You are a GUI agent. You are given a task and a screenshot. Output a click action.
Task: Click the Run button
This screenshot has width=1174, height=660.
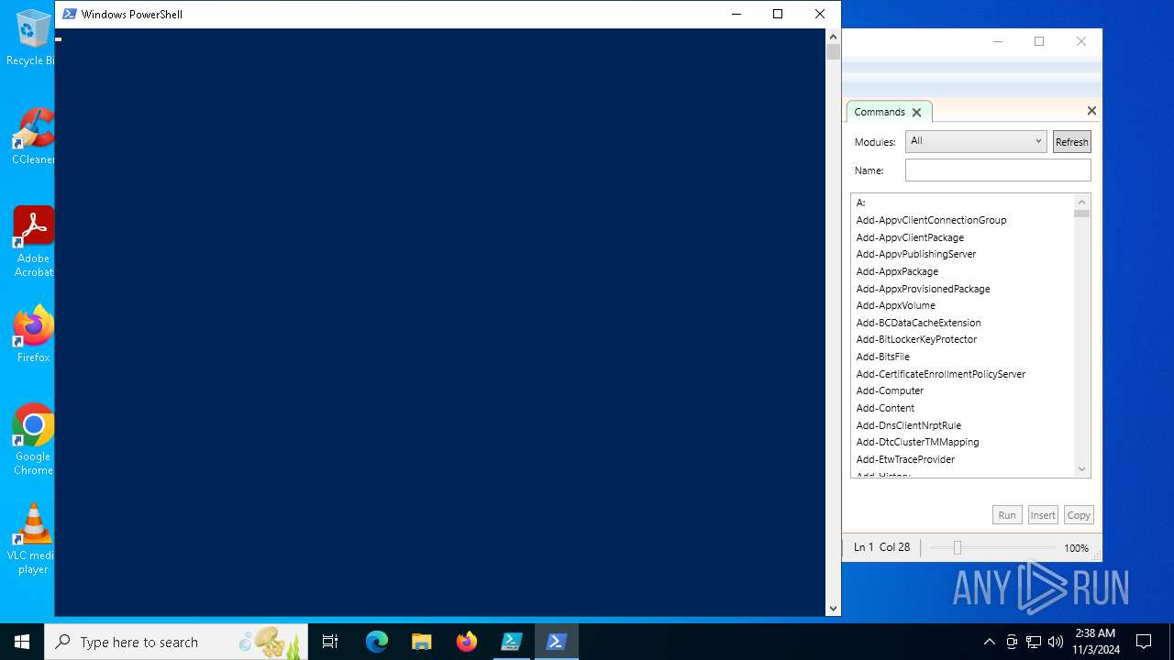click(x=1007, y=515)
